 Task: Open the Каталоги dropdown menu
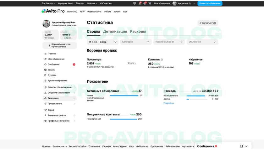[92, 3]
